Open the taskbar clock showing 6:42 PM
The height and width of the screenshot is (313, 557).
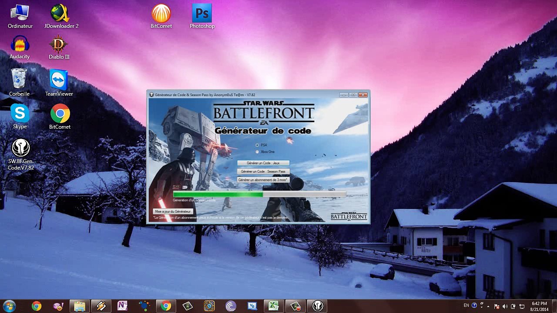540,306
